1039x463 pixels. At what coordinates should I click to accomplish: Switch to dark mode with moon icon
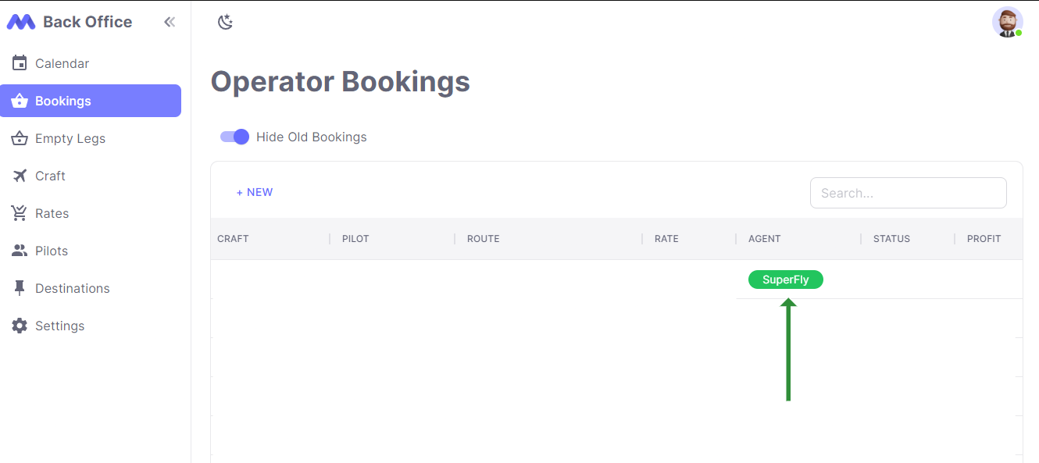[225, 22]
